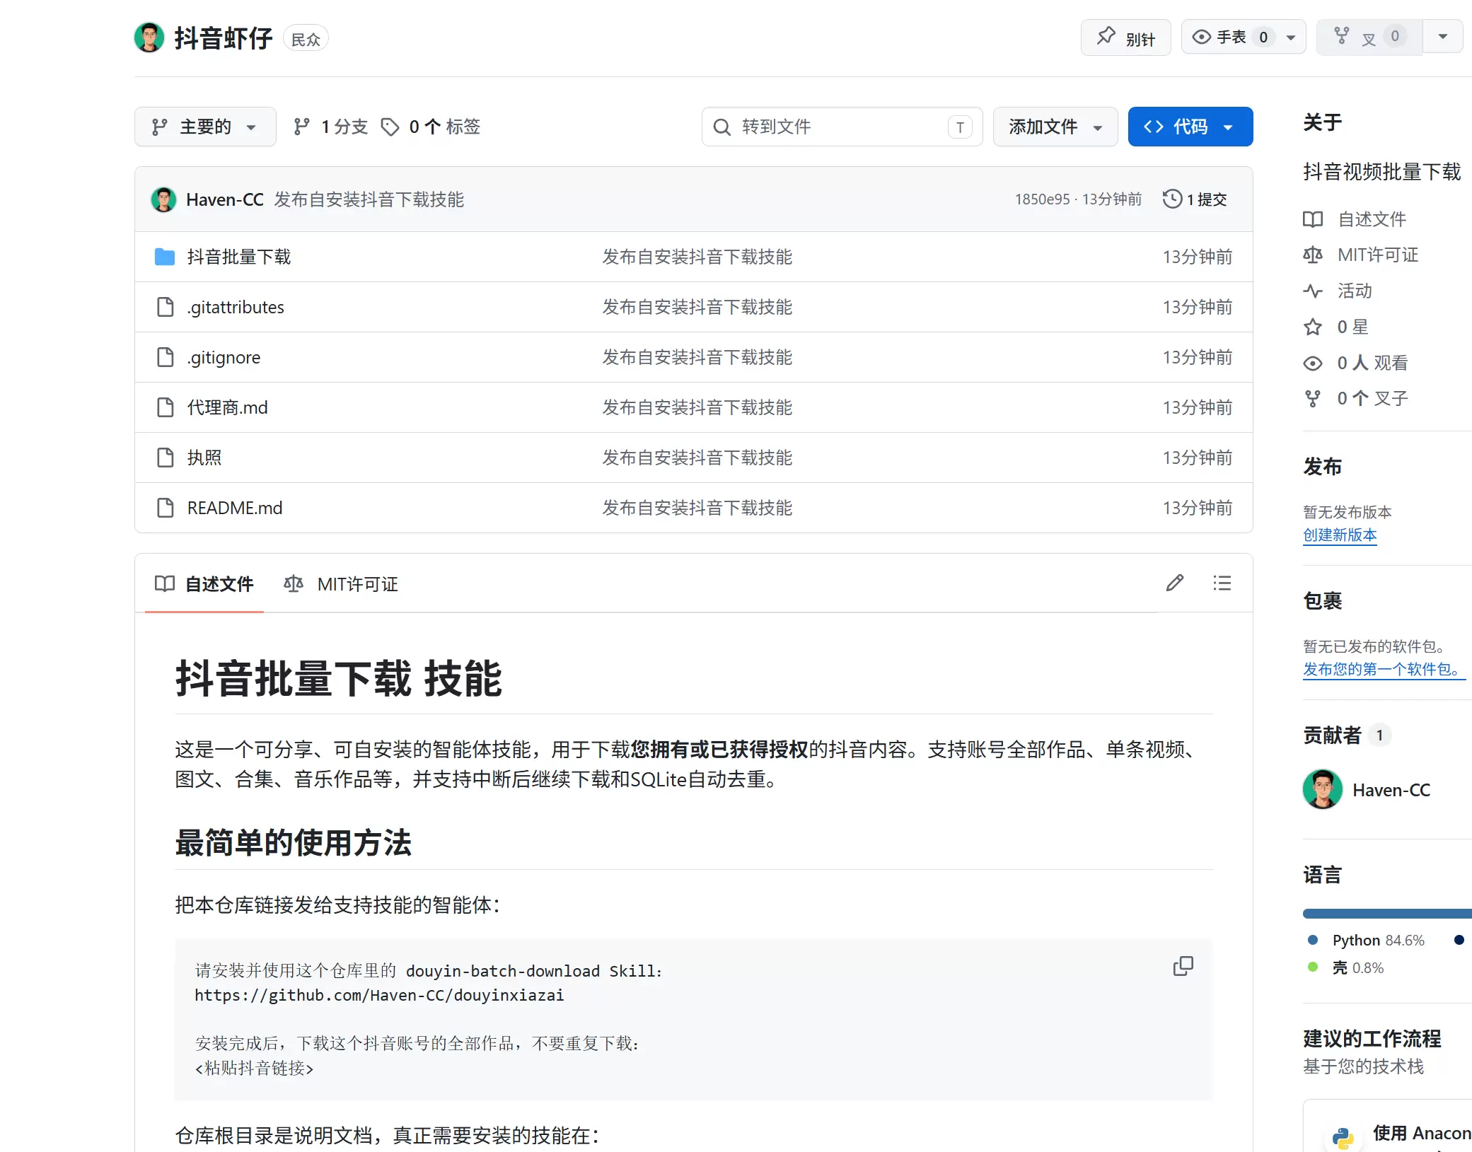The height and width of the screenshot is (1152, 1472).
Task: Open the 1 分支 branches link
Action: 330,127
